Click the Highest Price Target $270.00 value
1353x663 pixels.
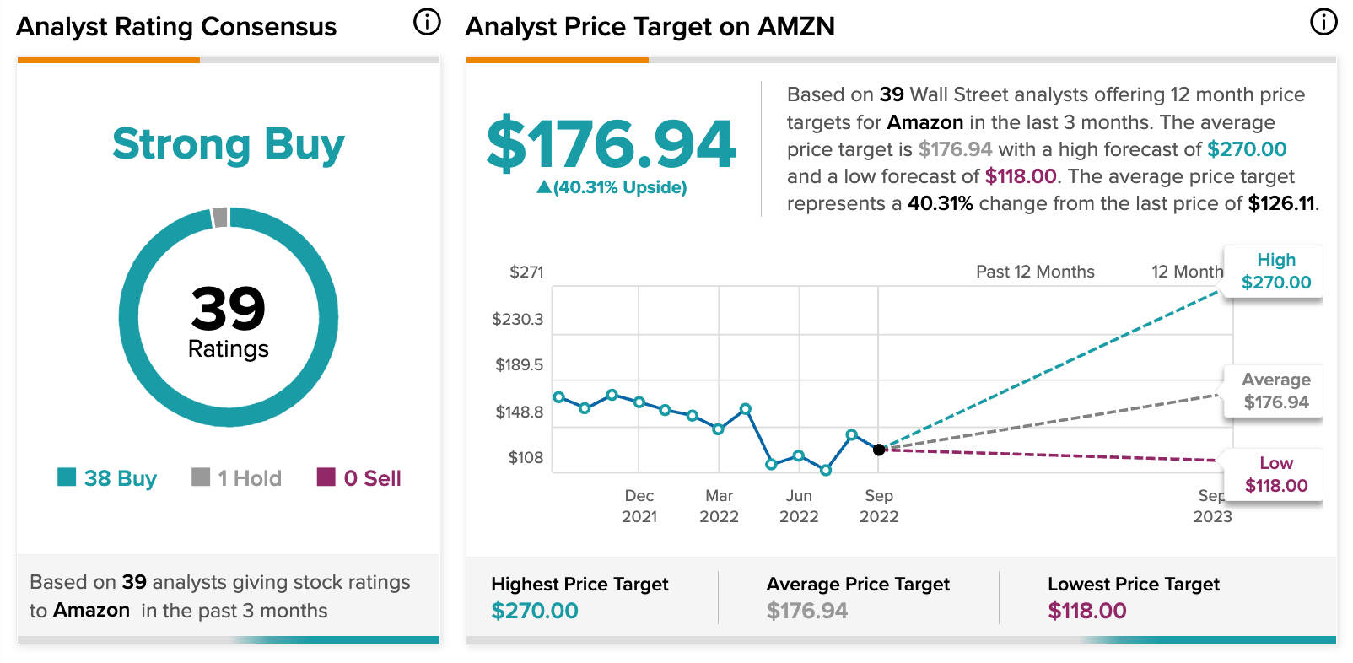point(535,611)
